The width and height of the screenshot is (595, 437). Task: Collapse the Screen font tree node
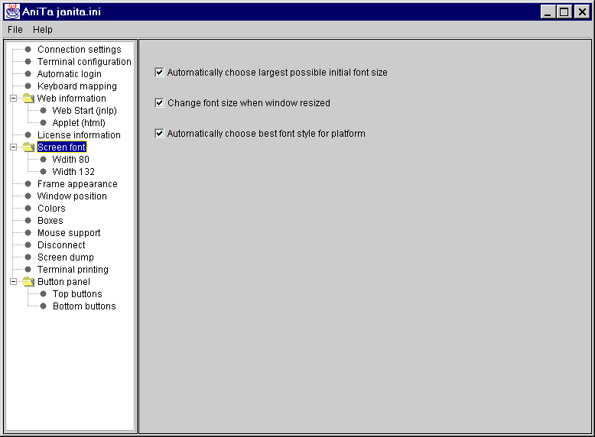click(13, 147)
